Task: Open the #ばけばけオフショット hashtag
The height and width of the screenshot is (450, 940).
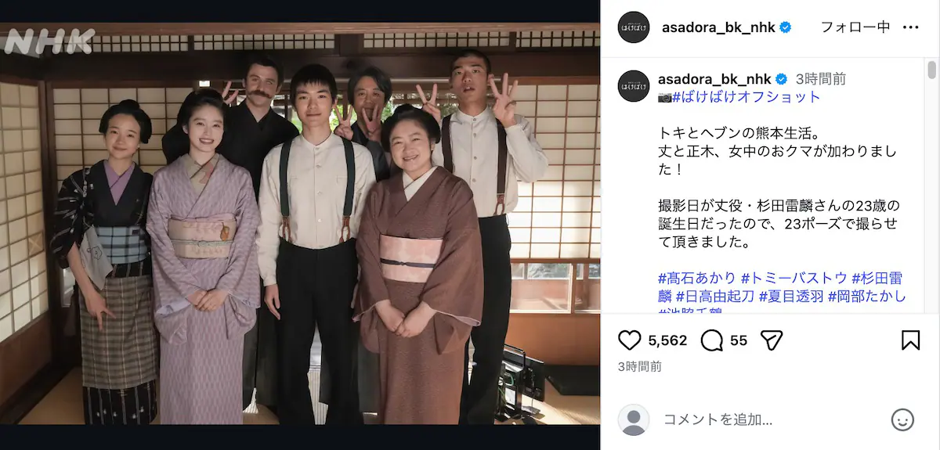Action: (x=747, y=97)
